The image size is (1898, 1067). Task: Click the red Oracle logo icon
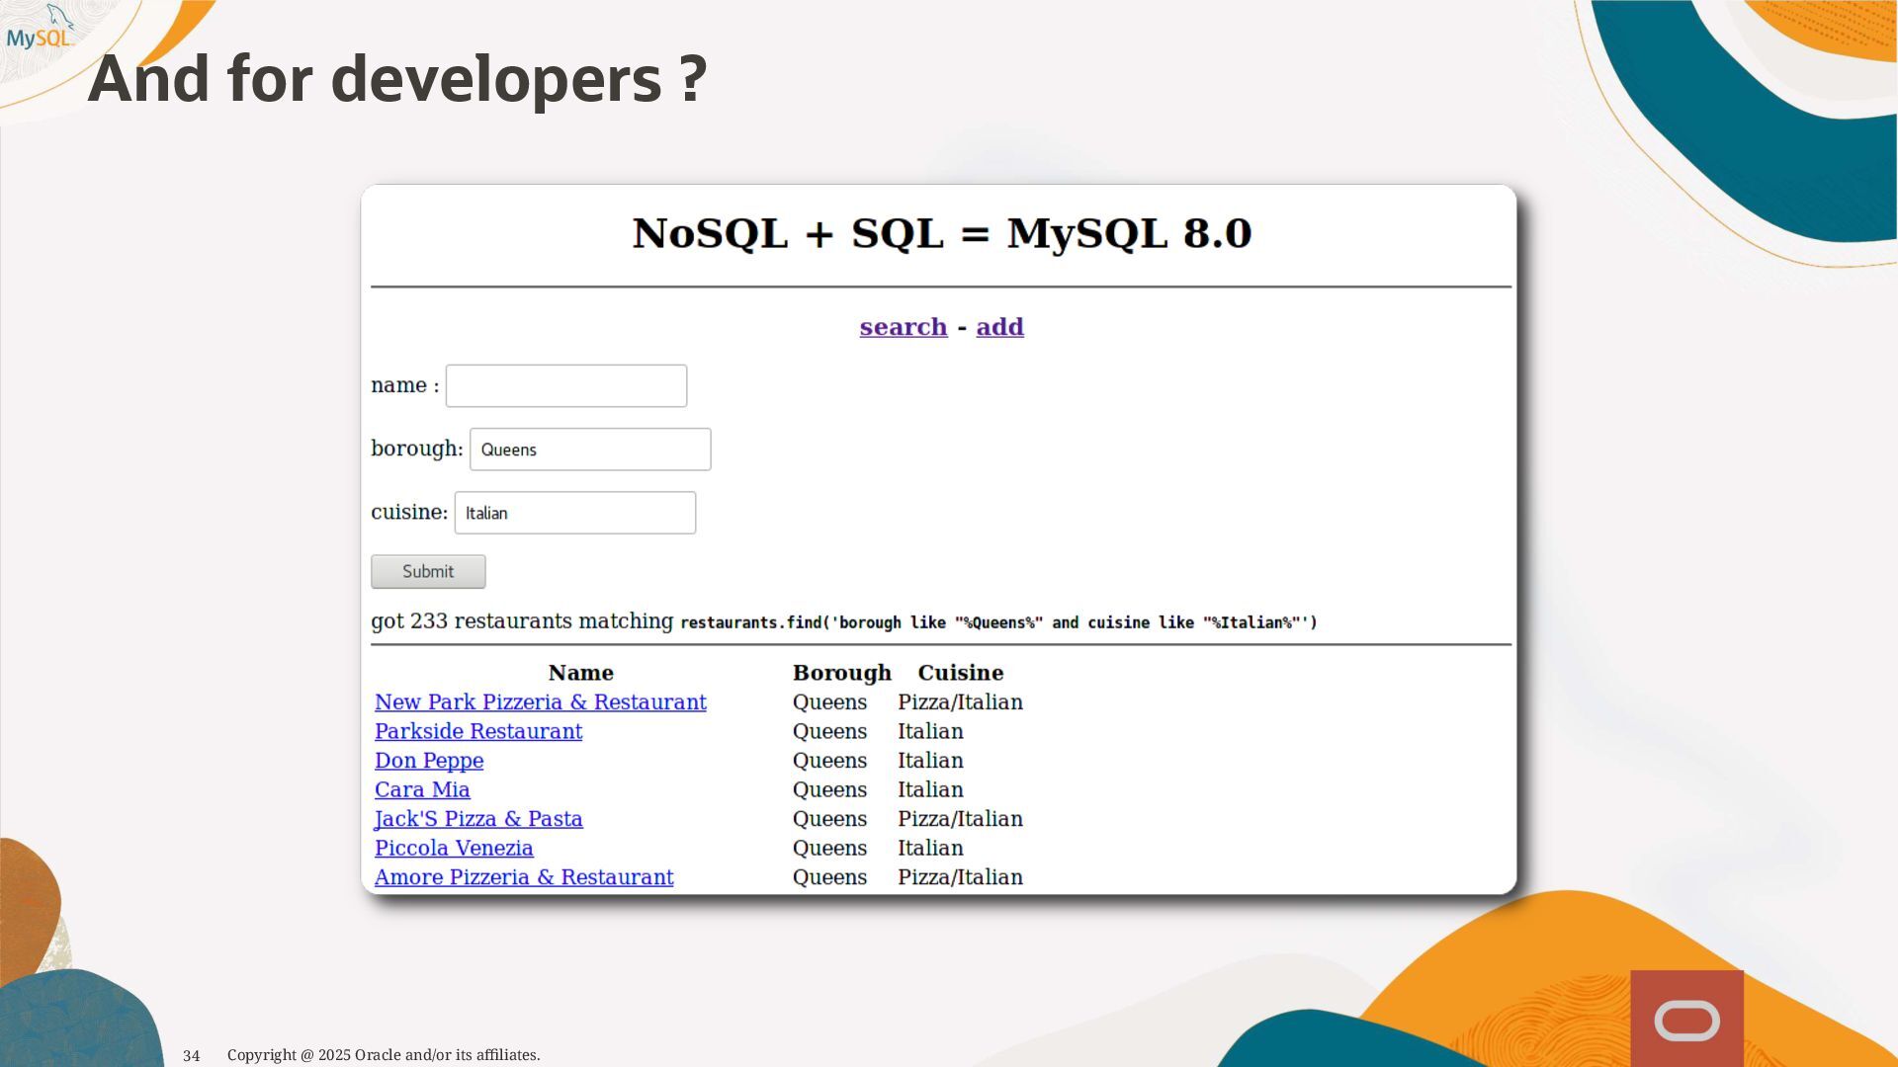(x=1686, y=1020)
